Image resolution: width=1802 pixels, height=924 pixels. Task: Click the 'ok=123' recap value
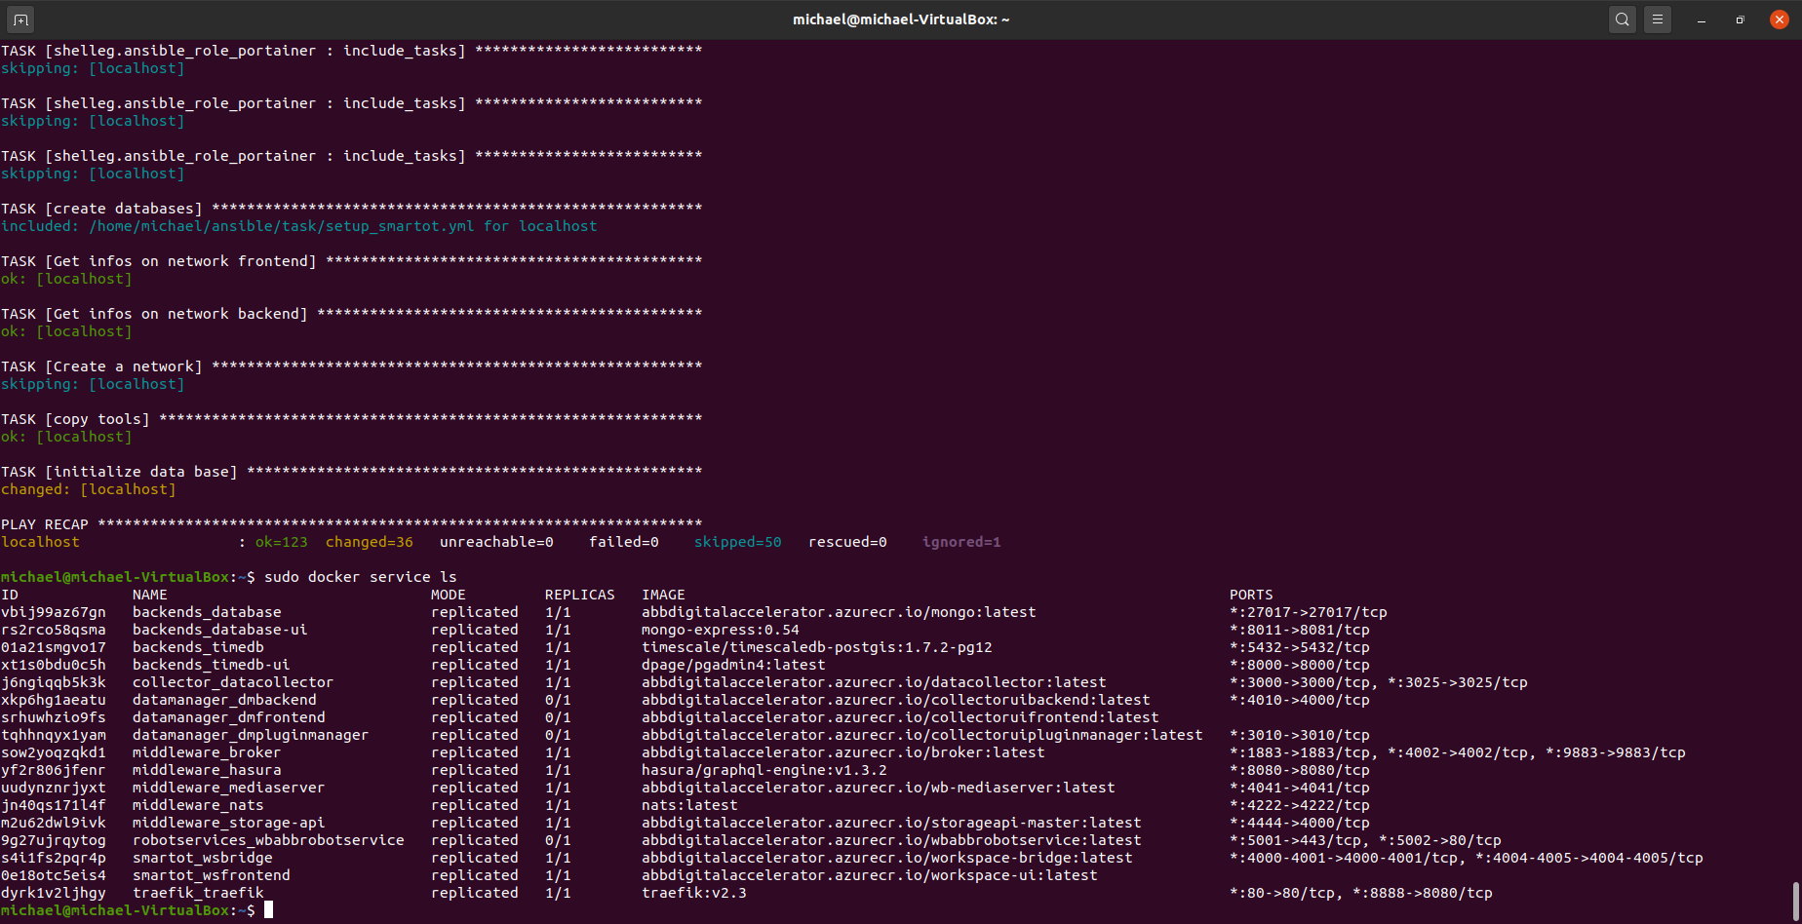coord(282,542)
